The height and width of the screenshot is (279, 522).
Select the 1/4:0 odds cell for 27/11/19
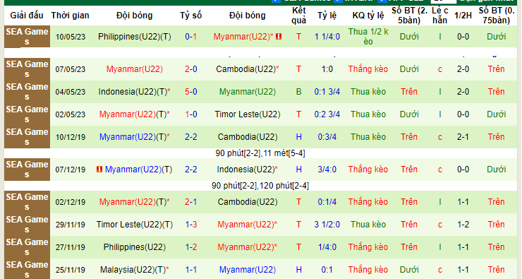[327, 247]
